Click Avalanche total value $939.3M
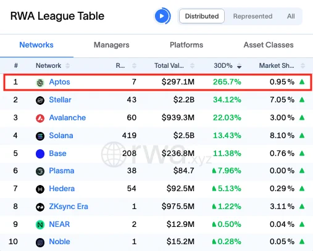This screenshot has width=313, height=251. 178,118
